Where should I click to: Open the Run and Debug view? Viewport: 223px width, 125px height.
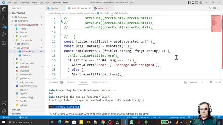4,34
